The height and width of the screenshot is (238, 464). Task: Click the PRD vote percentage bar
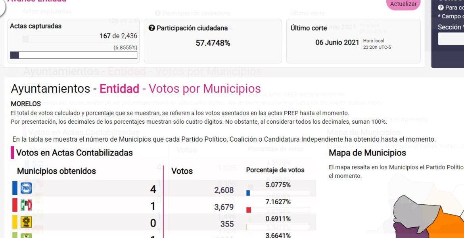pos(278,227)
